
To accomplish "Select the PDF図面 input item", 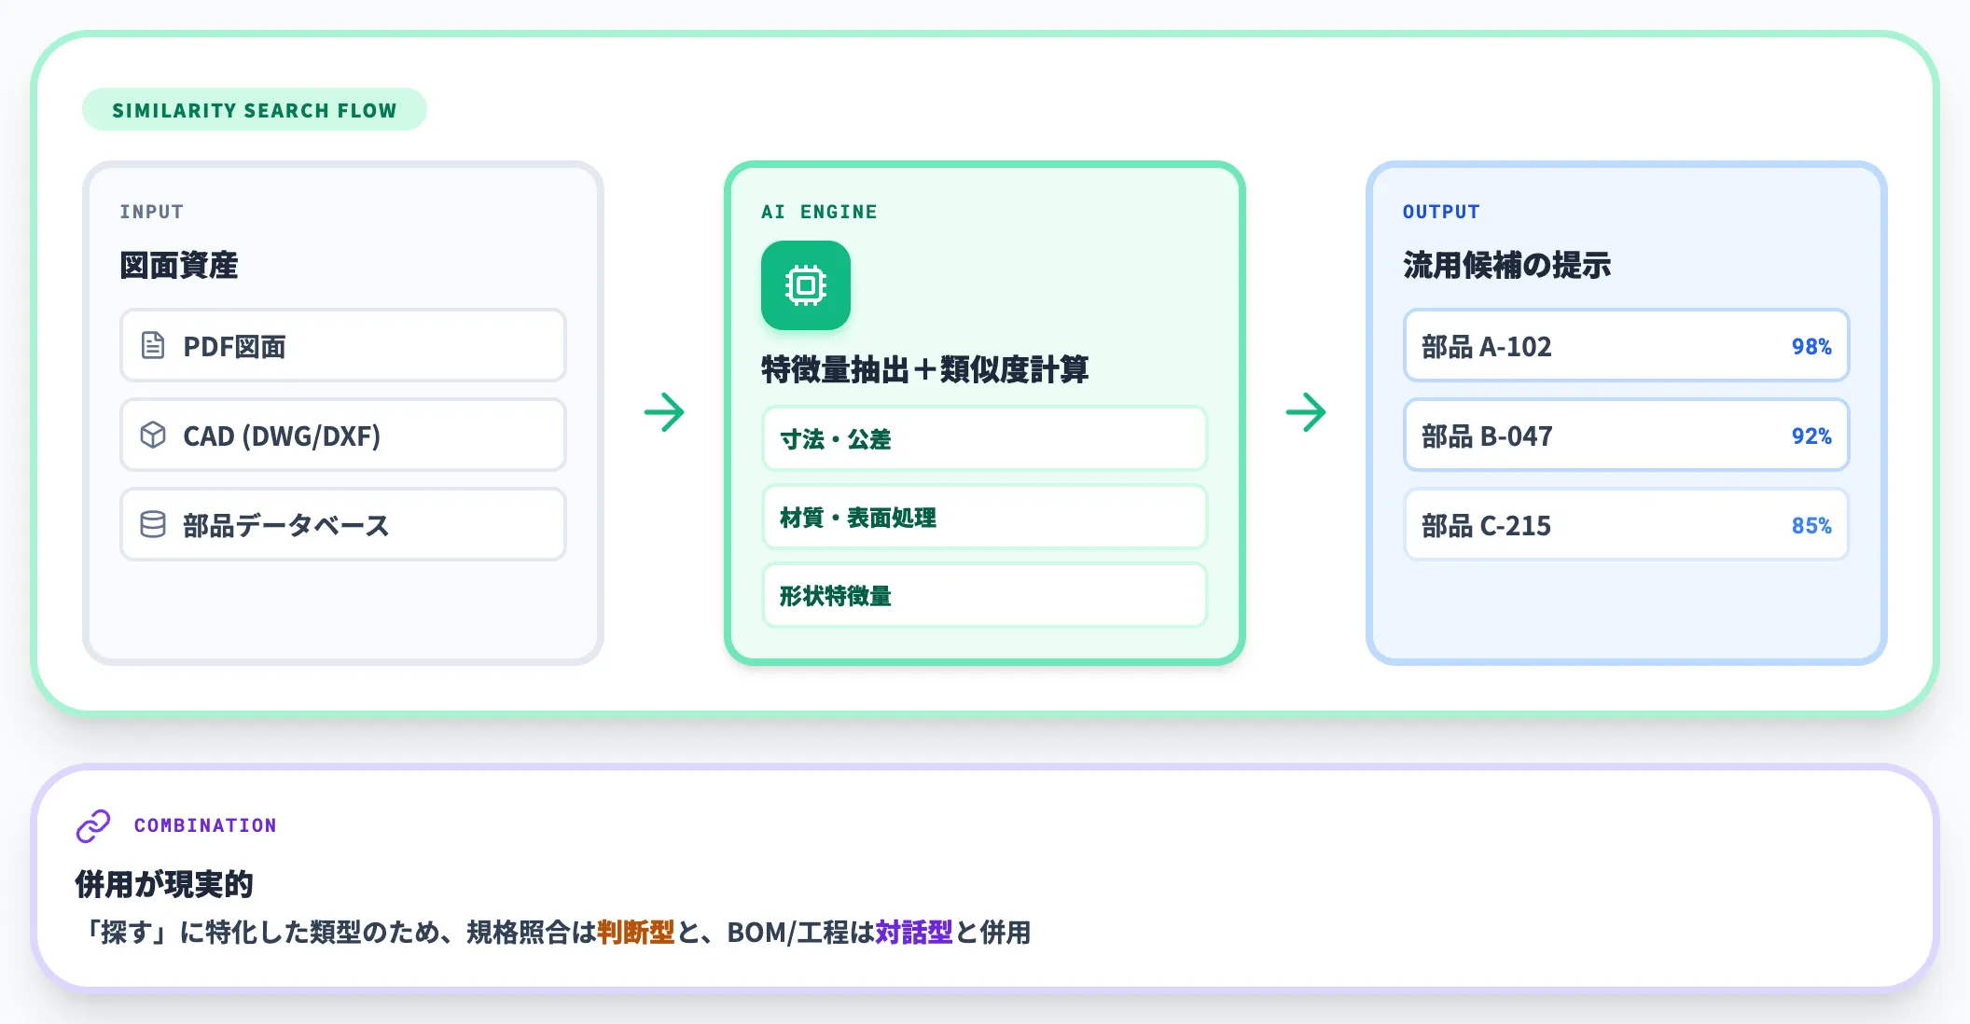I will [x=343, y=346].
